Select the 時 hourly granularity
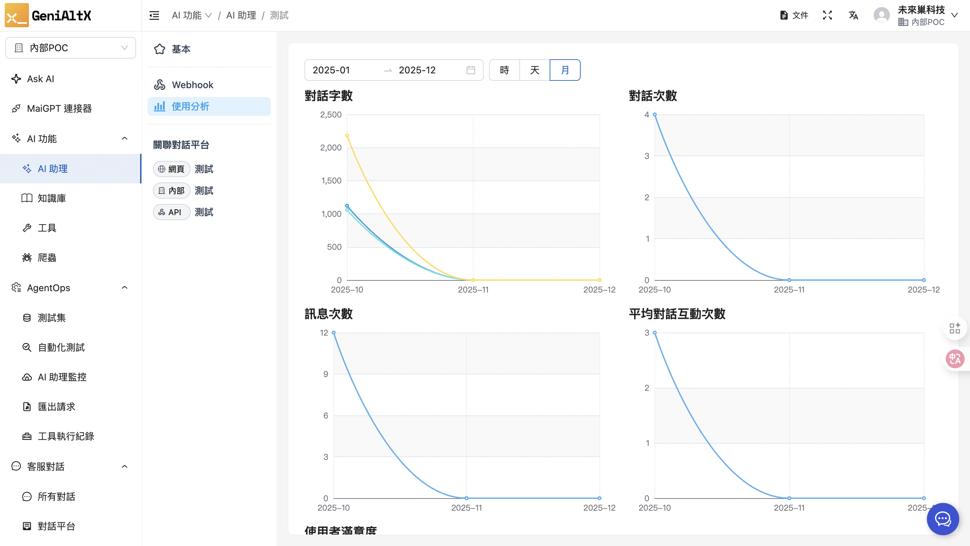The width and height of the screenshot is (970, 546). pos(504,70)
